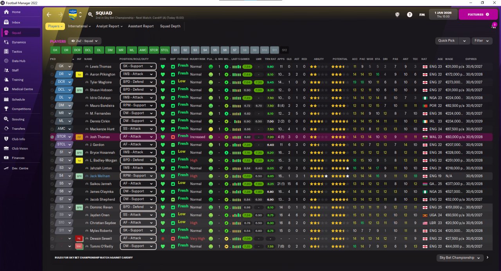
Task: Open the Medical Centre sidebar icon
Action: coord(6,89)
